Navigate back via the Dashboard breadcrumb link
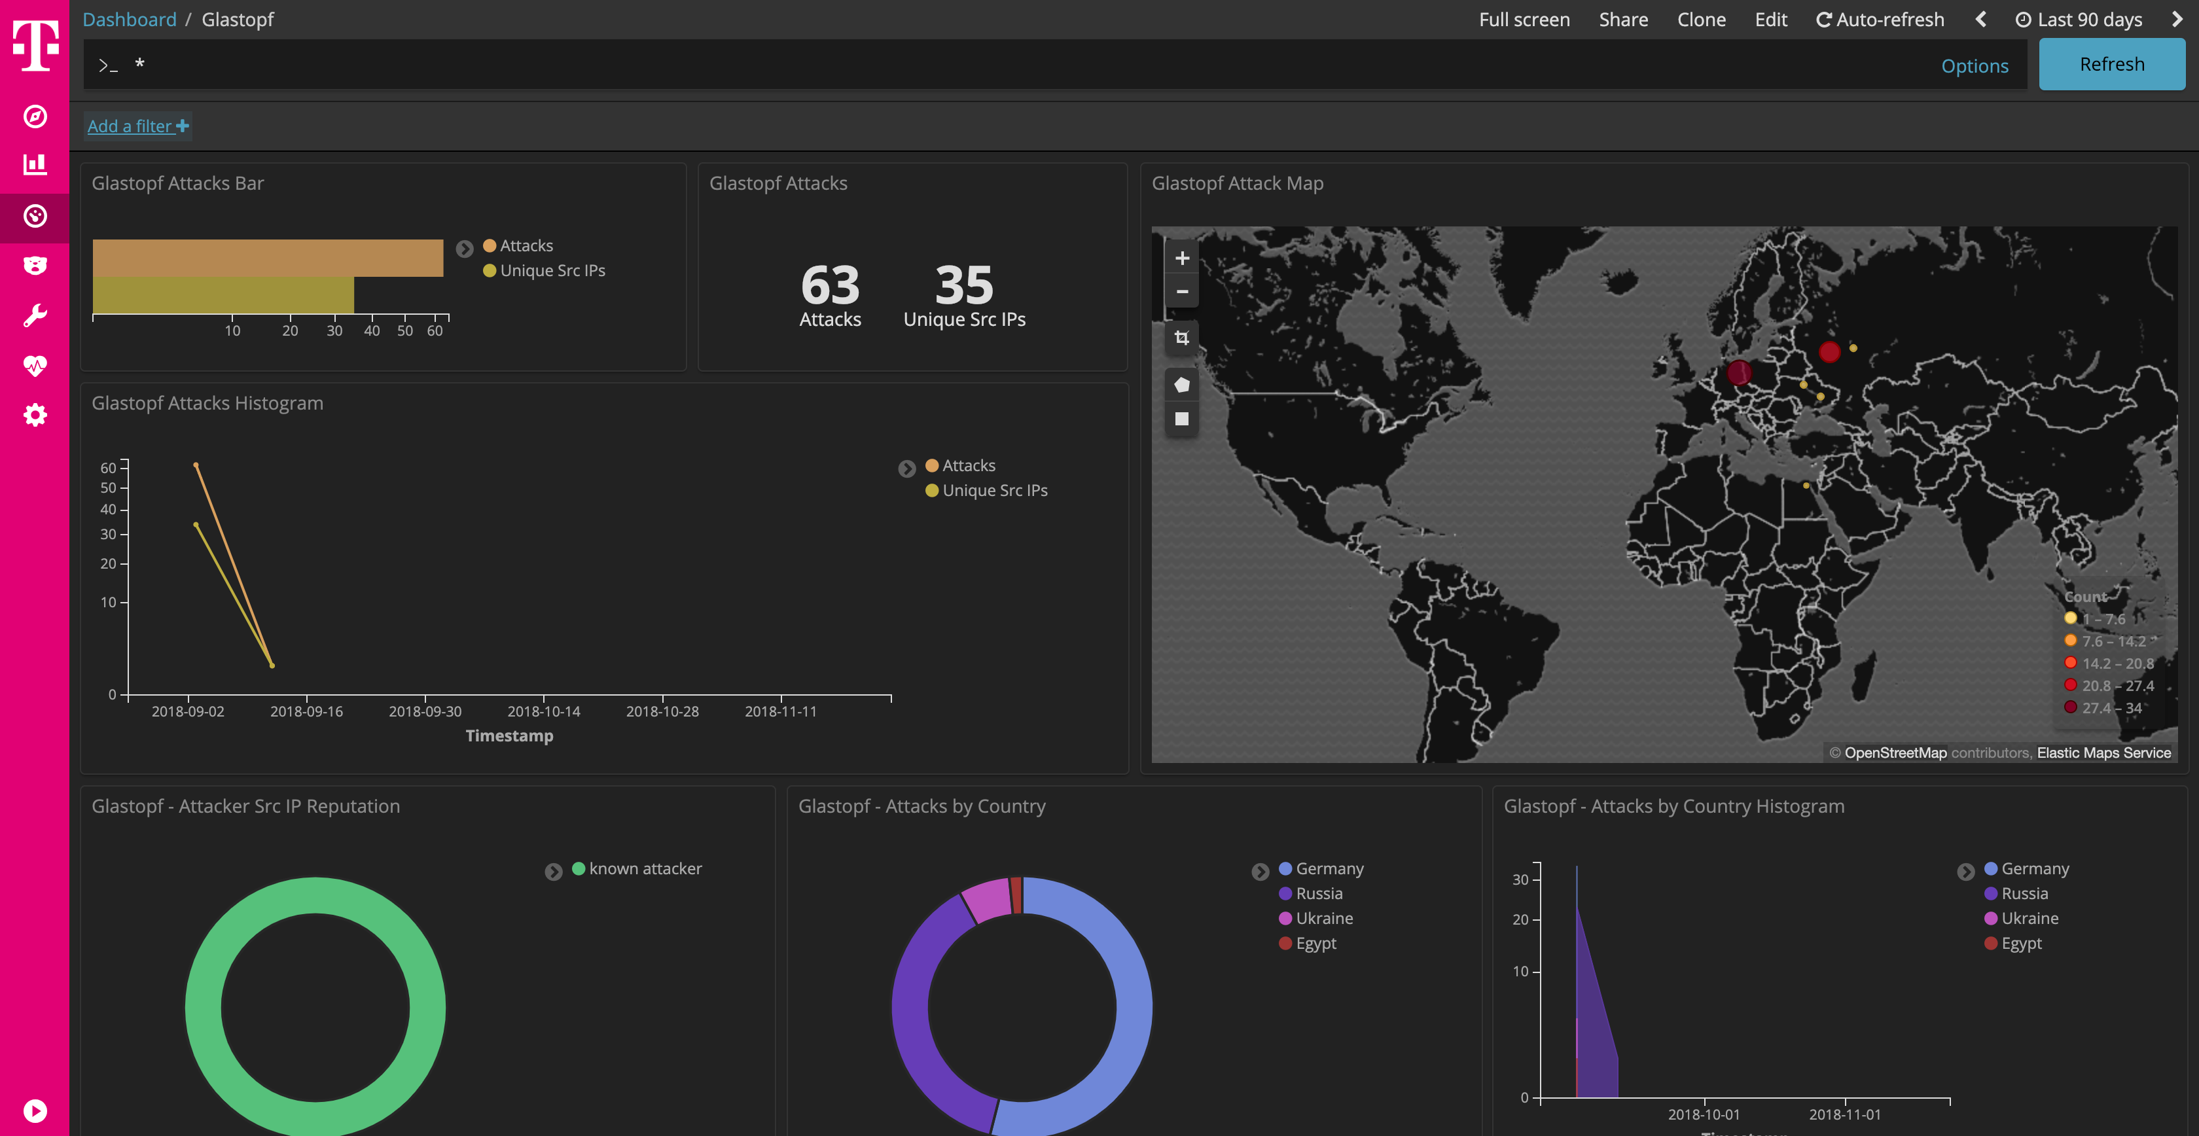 click(x=129, y=19)
